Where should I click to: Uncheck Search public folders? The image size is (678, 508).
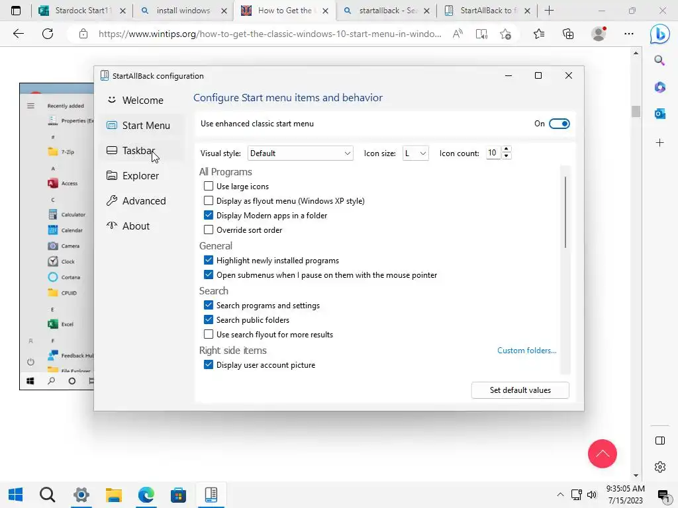click(209, 319)
